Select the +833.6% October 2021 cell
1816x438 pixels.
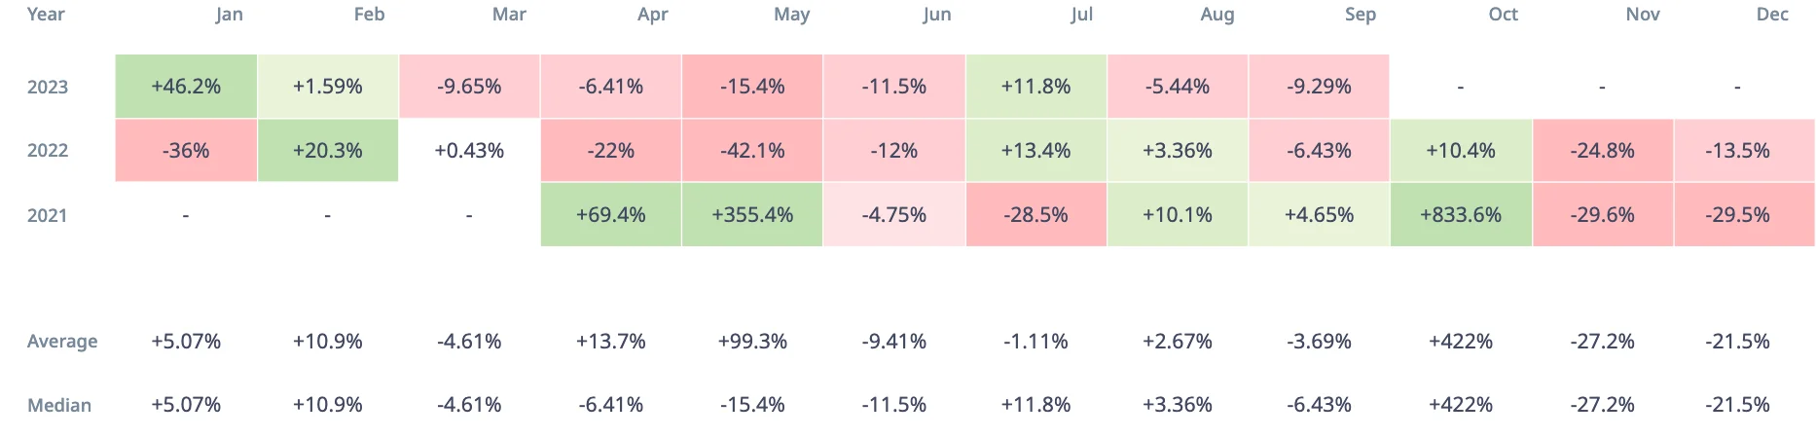(x=1461, y=215)
